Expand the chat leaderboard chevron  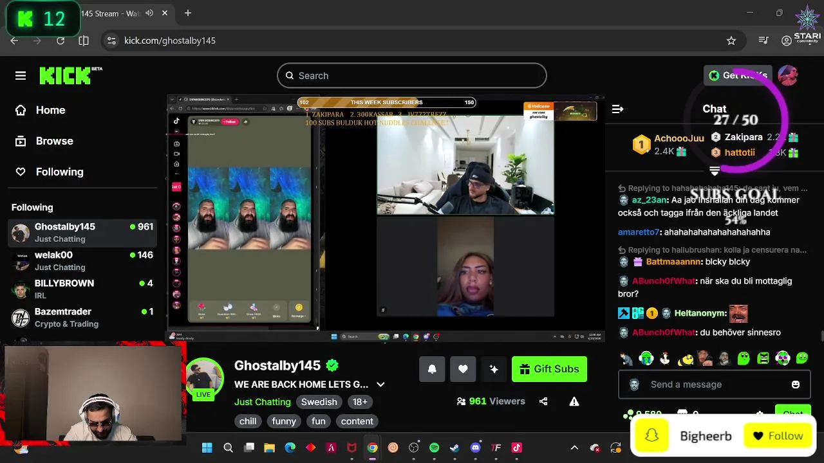pyautogui.click(x=715, y=171)
